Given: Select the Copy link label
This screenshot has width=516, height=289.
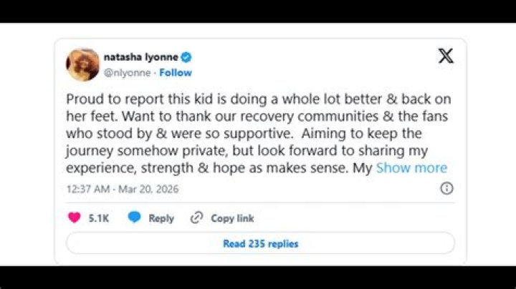Looking at the screenshot, I should click(232, 218).
